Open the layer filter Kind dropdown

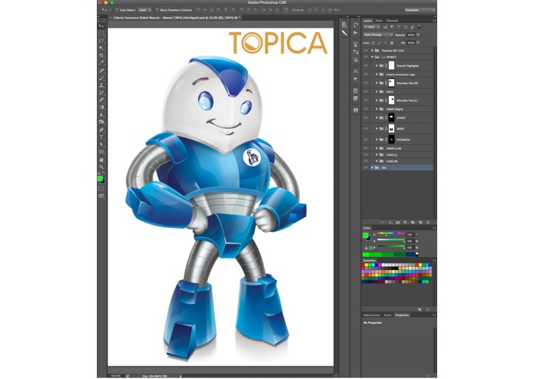tap(372, 27)
